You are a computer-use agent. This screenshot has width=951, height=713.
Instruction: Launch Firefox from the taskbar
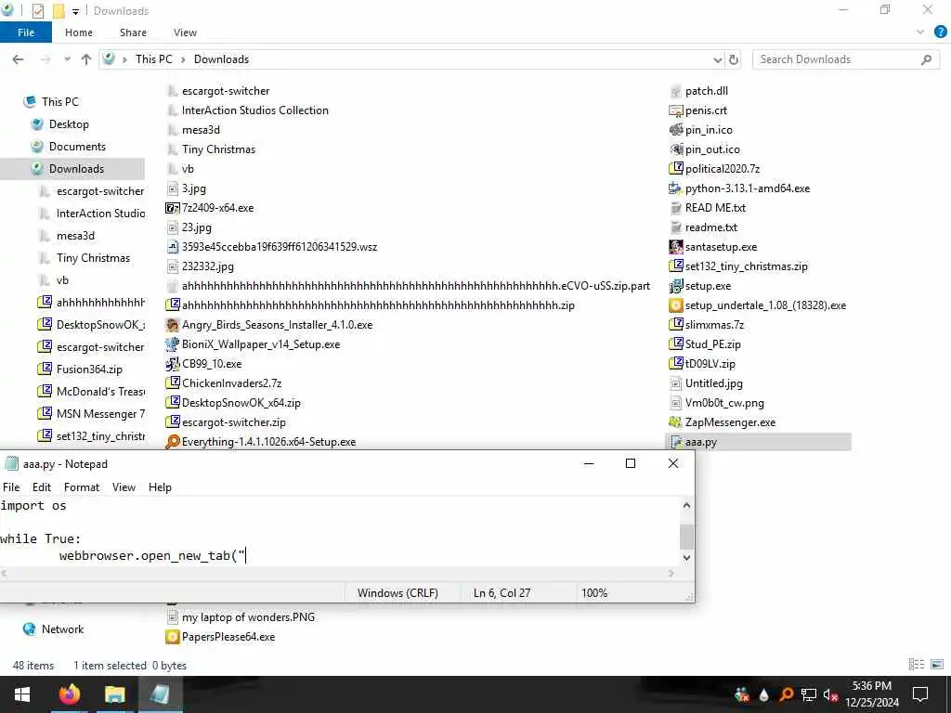pos(69,694)
